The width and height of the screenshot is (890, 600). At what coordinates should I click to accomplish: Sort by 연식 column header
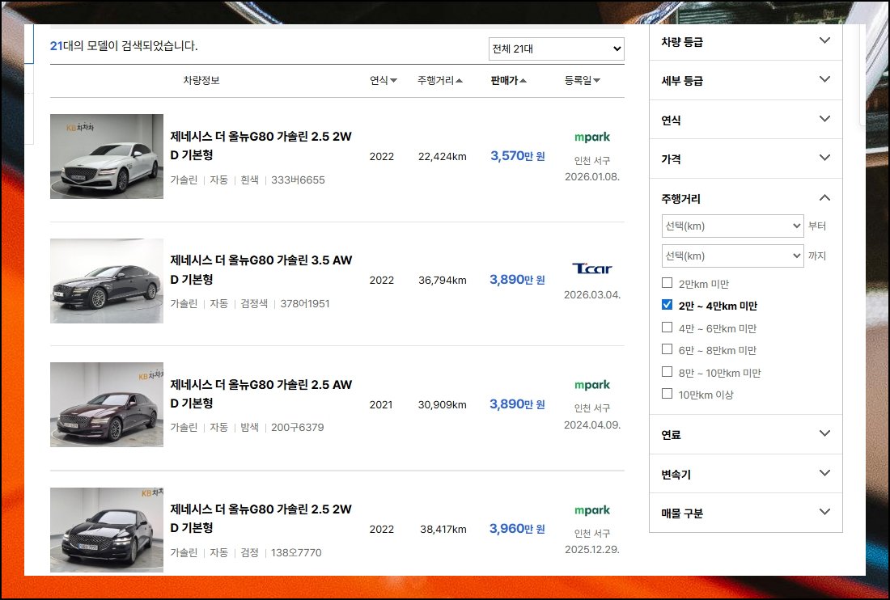(x=384, y=81)
